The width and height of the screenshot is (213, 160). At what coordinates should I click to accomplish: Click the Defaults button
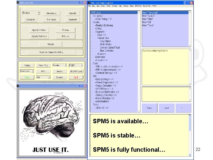[60, 77]
